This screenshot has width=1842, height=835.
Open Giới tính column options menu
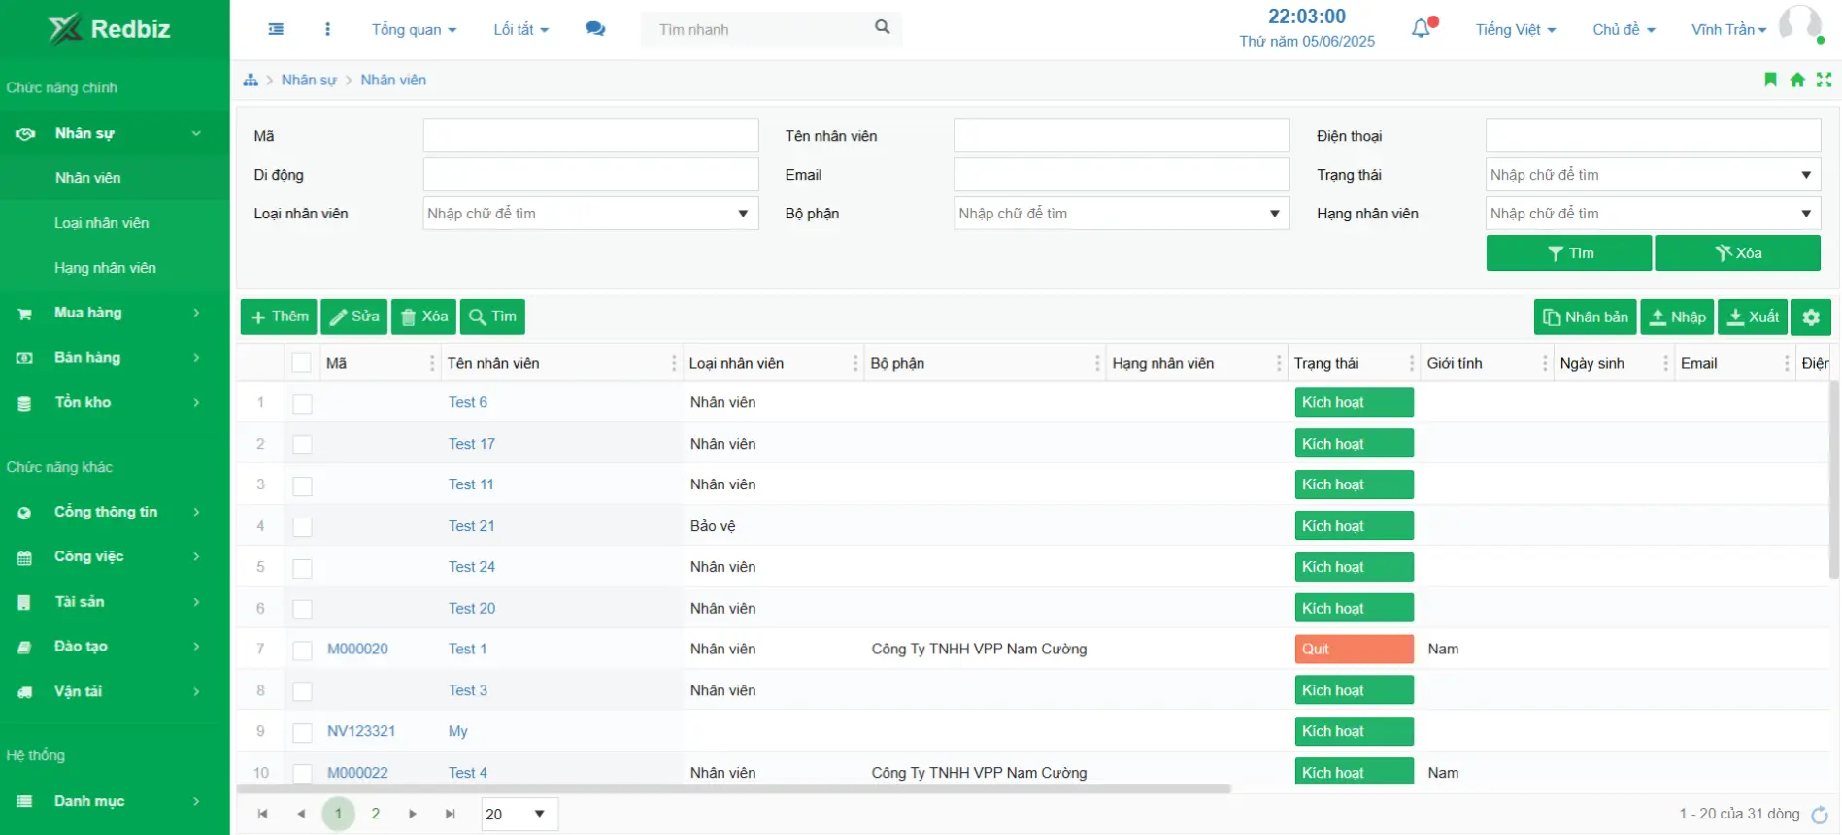[1545, 363]
